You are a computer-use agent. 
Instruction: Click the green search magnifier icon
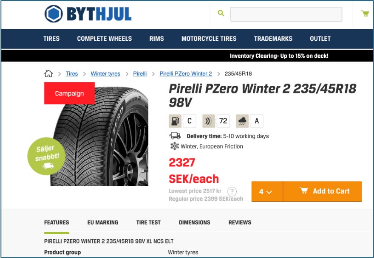pos(221,13)
